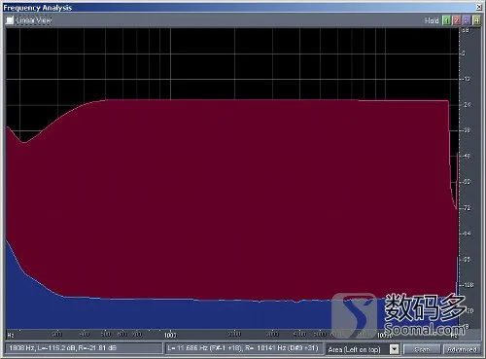
Task: Enable the Linear View checkbox
Action: point(10,20)
